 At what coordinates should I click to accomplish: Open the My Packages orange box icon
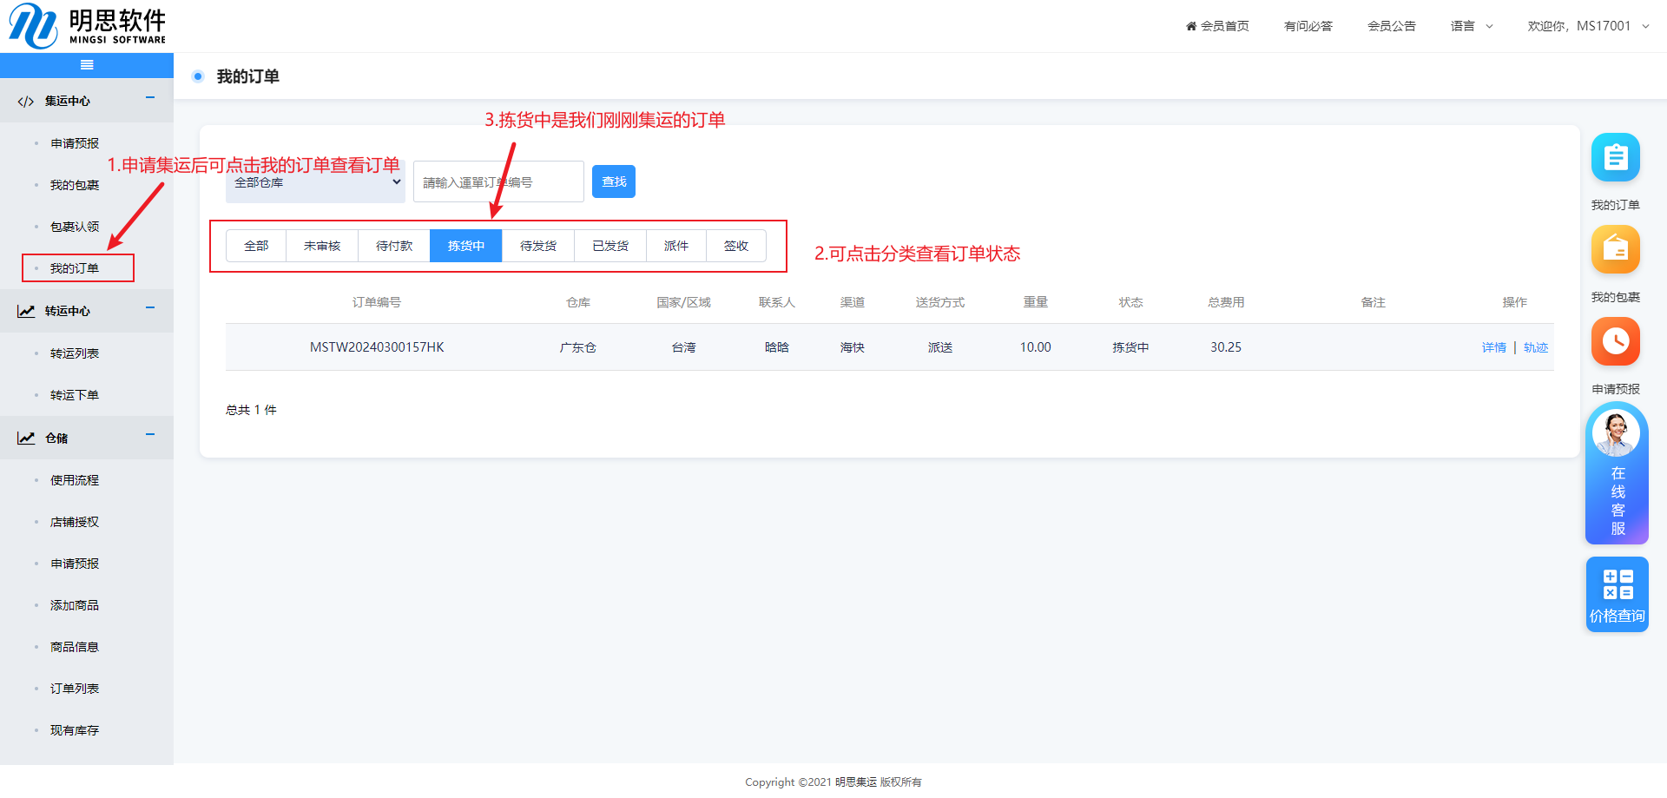coord(1615,250)
